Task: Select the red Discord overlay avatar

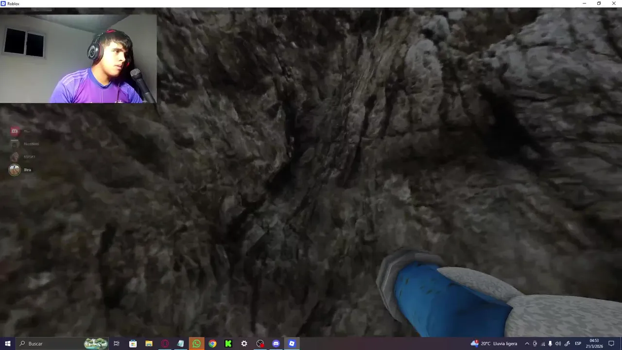Action: coord(15,131)
